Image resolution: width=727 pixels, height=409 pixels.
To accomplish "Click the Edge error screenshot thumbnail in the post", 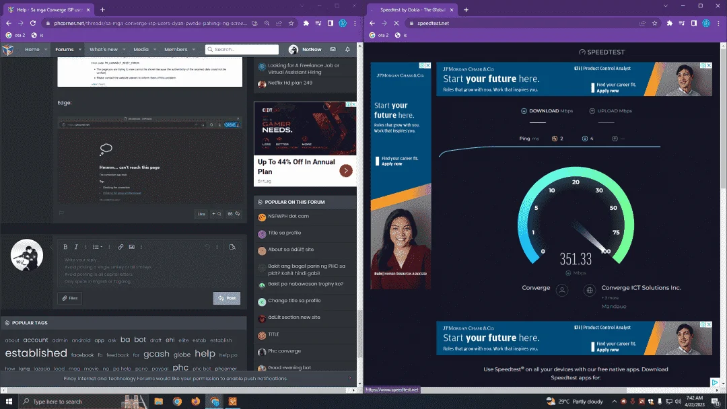I will pos(149,160).
